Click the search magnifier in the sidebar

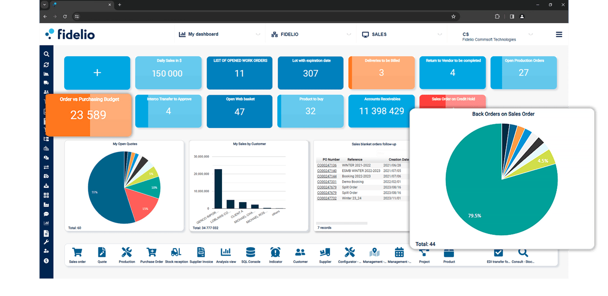46,54
